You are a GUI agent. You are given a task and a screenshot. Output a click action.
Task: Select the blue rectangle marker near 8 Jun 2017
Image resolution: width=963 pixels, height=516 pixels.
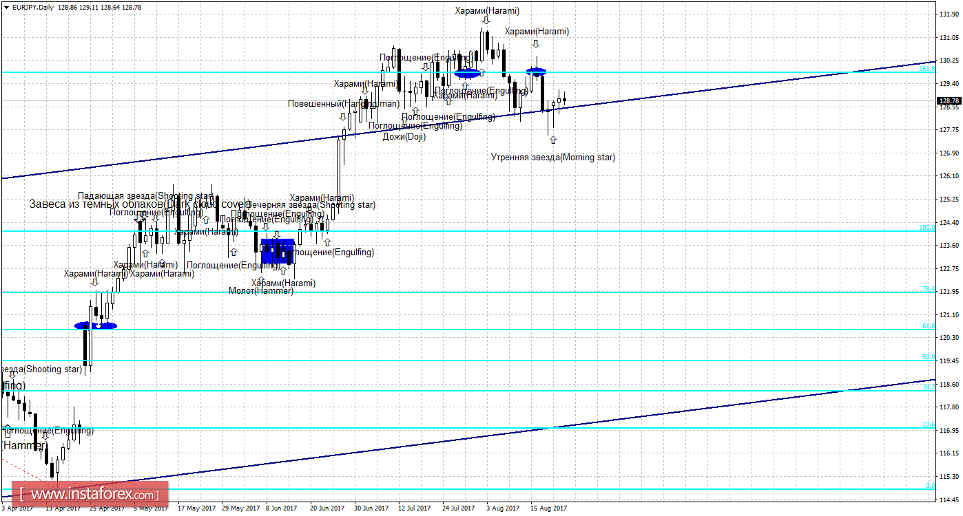click(278, 251)
